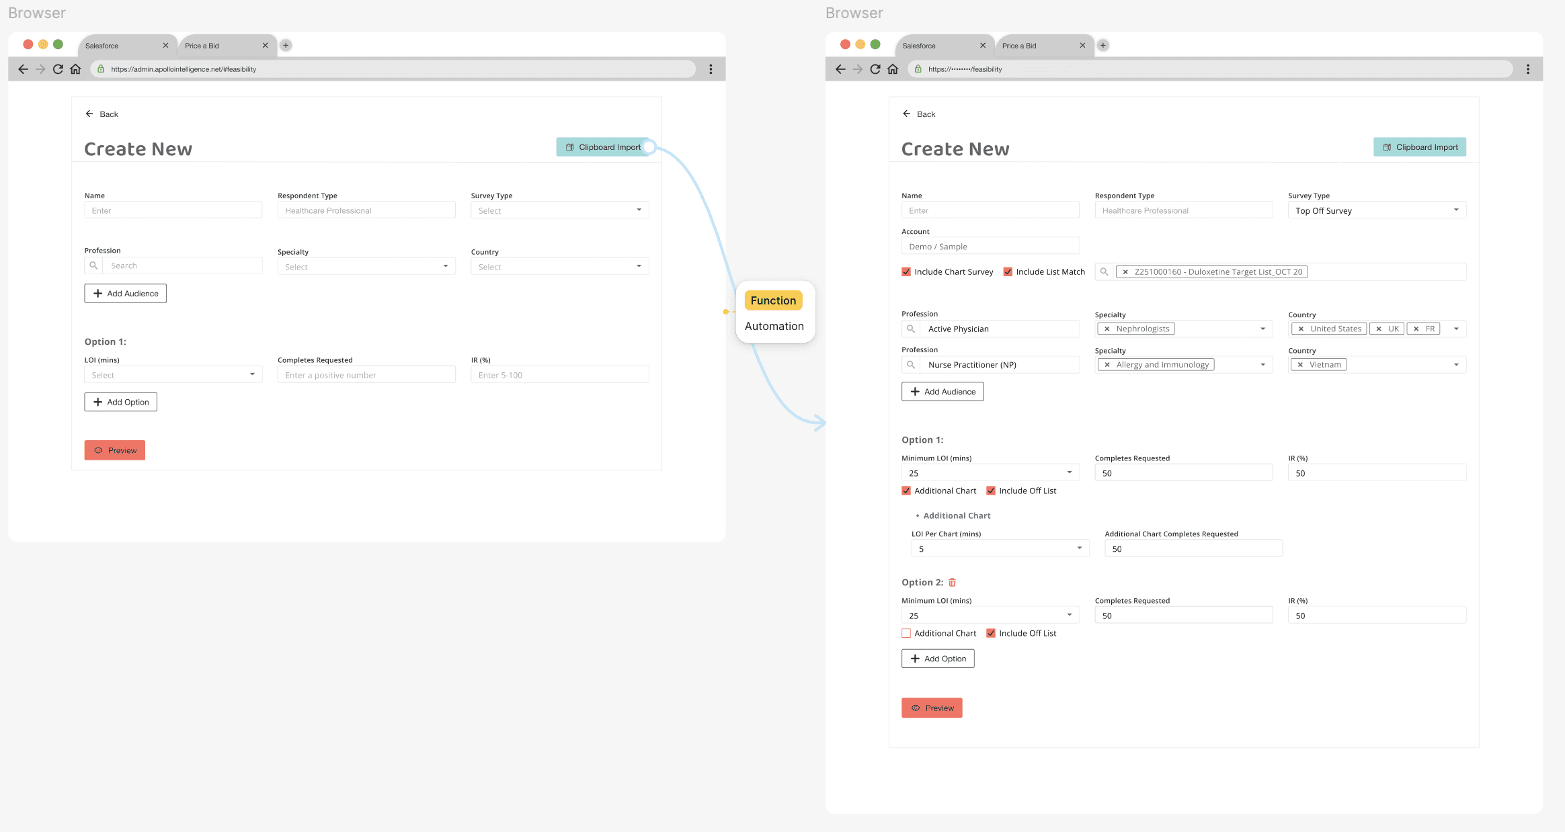This screenshot has width=1565, height=832.
Task: Open a new tab in the left browser
Action: coord(286,46)
